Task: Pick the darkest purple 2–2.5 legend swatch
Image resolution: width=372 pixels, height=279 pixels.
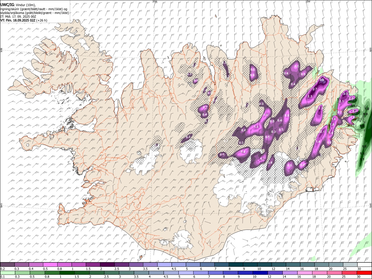Action: click(x=107, y=265)
